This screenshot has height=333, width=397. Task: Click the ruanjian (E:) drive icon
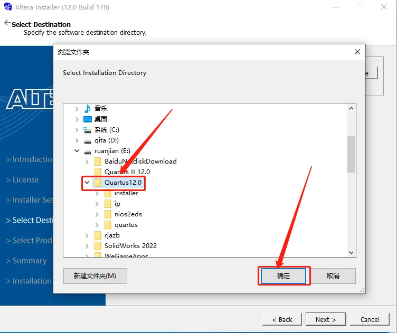point(88,152)
